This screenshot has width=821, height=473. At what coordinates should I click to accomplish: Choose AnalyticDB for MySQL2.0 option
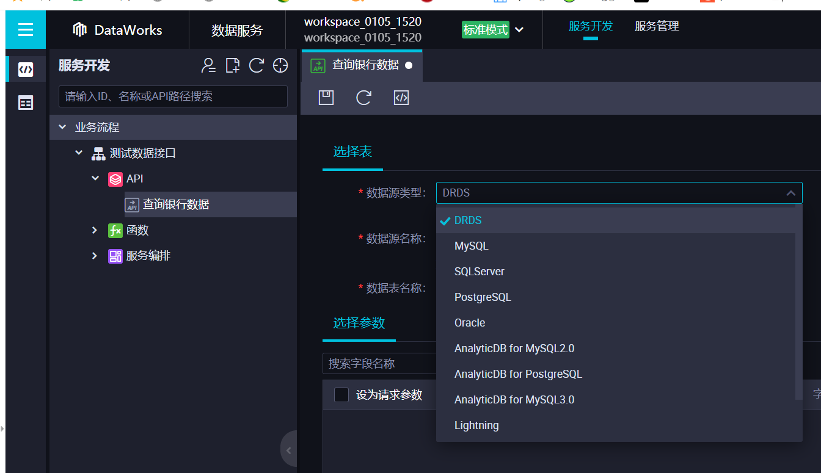616,348
